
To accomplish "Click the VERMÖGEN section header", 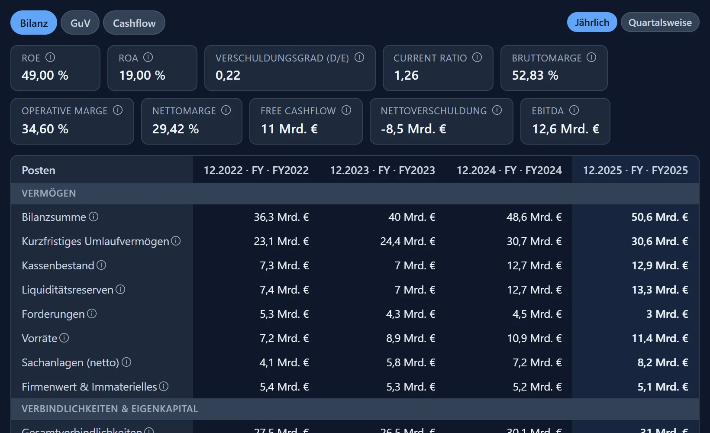I will [355, 193].
